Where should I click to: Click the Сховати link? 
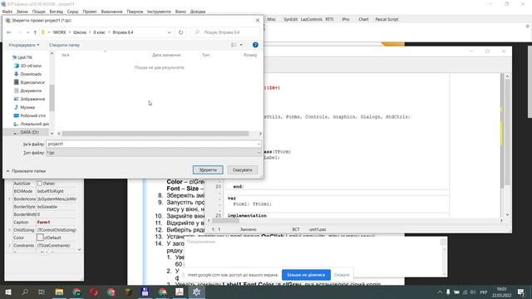[x=342, y=275]
